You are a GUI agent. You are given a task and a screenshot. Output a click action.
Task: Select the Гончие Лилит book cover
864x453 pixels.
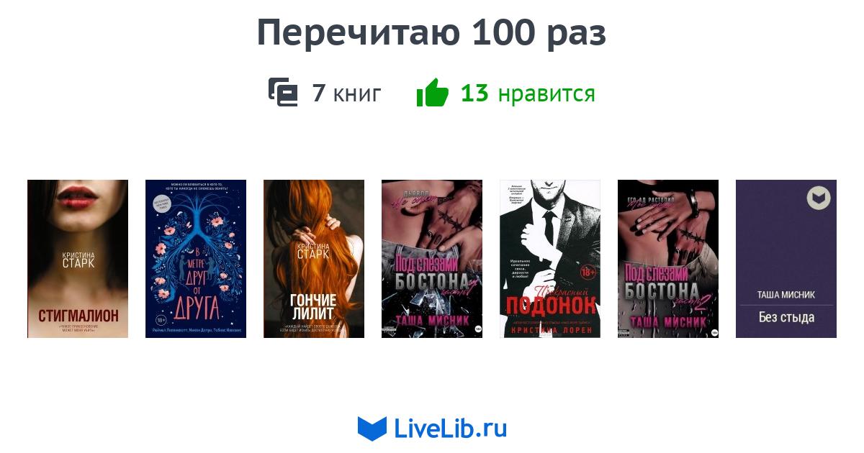[x=314, y=259]
